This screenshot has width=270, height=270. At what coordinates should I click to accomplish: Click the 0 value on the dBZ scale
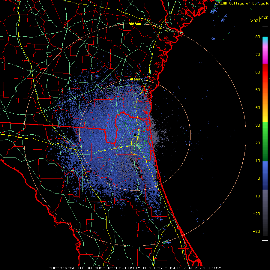click(x=259, y=178)
